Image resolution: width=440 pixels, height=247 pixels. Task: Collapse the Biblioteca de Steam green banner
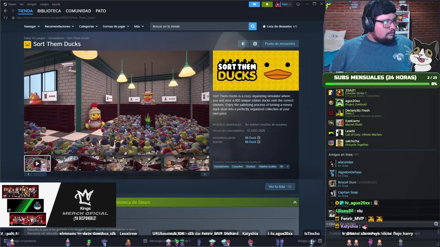295,202
